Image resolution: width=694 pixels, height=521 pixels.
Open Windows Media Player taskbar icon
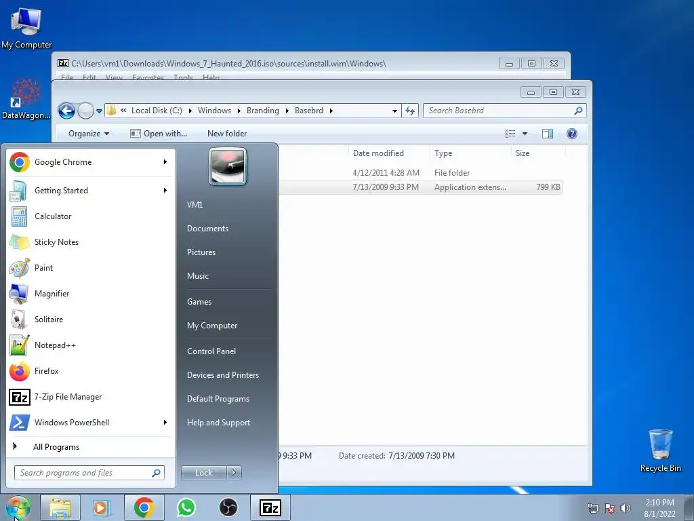(x=102, y=507)
